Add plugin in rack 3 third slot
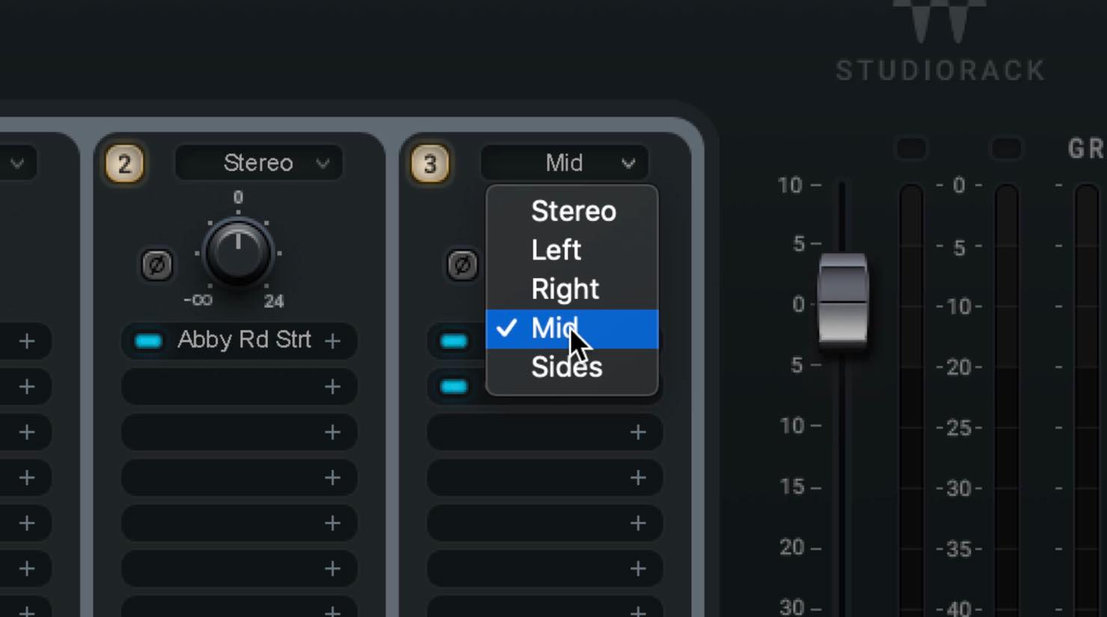 (x=638, y=432)
